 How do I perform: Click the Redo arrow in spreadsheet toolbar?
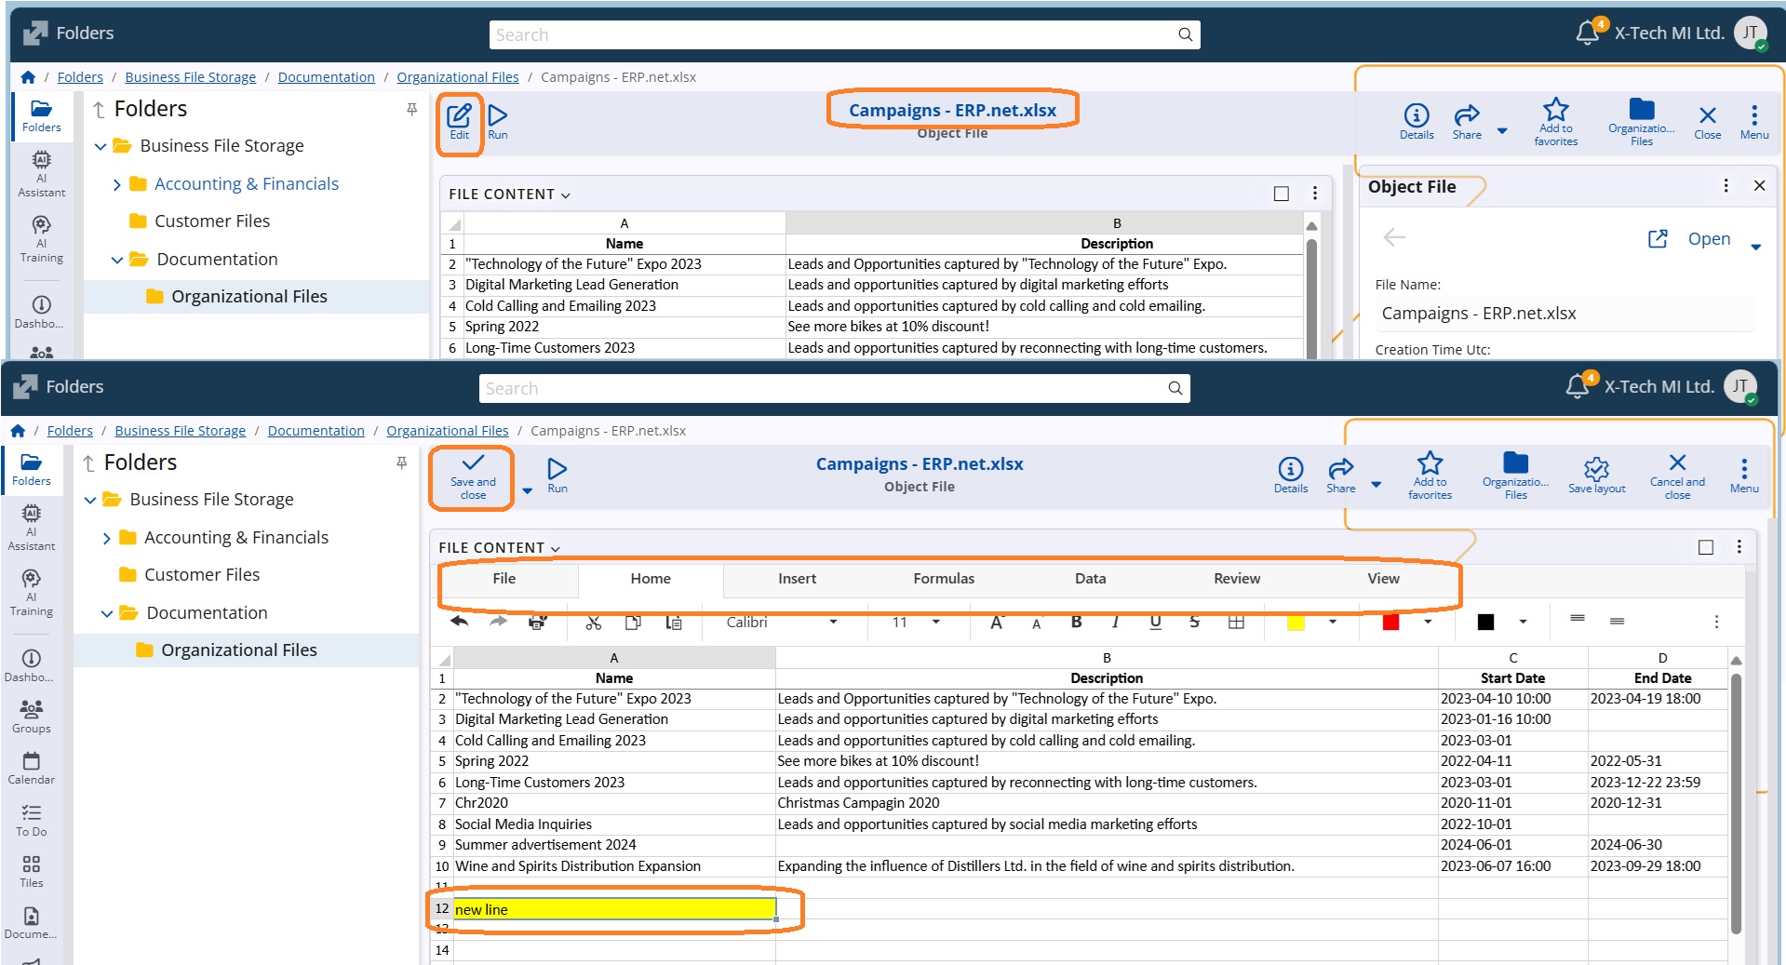499,622
